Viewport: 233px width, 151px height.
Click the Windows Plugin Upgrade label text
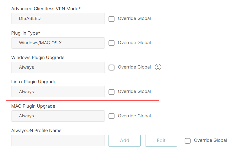click(38, 58)
